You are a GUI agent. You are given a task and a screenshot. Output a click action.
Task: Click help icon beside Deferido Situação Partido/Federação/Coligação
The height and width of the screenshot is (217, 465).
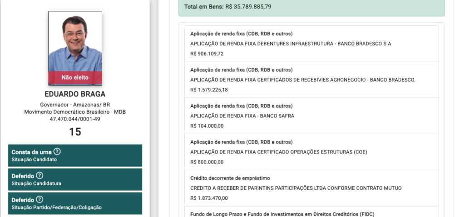point(40,199)
